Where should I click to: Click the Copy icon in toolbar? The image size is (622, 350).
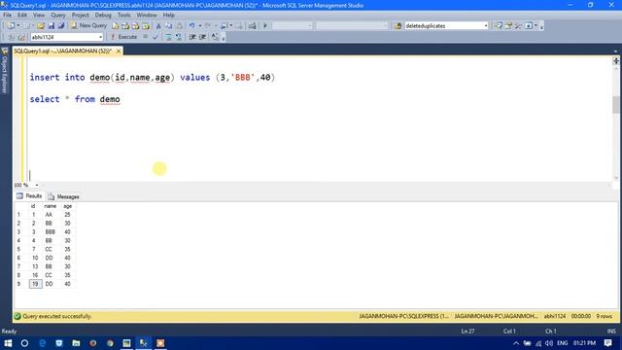[x=168, y=26]
